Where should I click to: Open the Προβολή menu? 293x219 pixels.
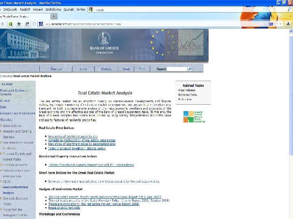point(25,9)
